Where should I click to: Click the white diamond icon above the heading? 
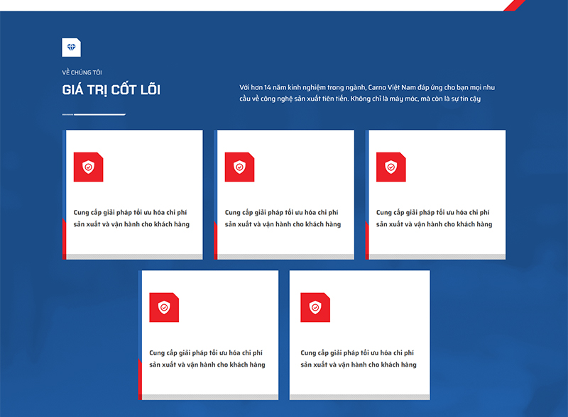pos(71,47)
